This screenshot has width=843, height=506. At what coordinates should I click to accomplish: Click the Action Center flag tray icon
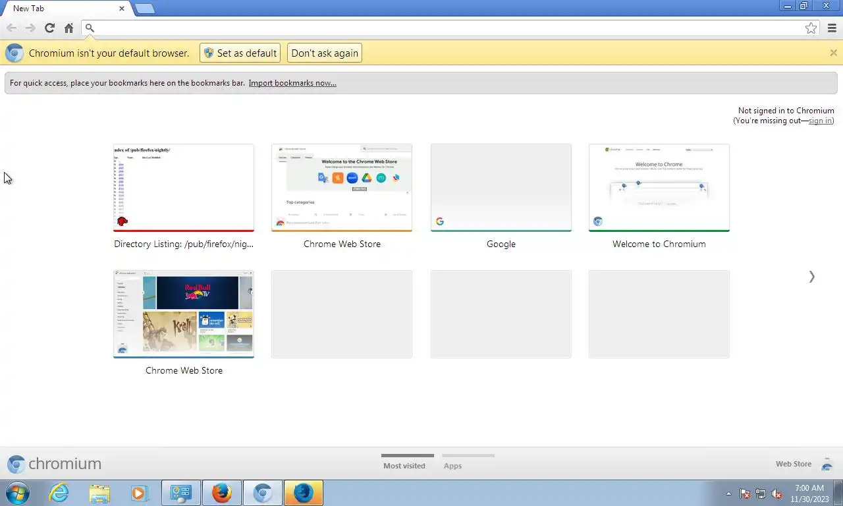(x=745, y=493)
